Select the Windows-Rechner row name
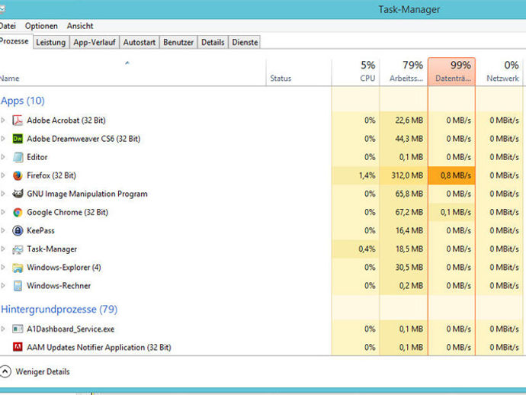The height and width of the screenshot is (395, 526). [x=59, y=286]
